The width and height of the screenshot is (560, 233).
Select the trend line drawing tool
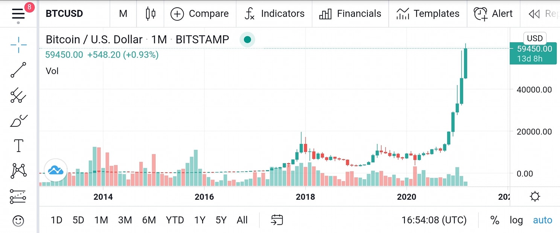(x=18, y=70)
